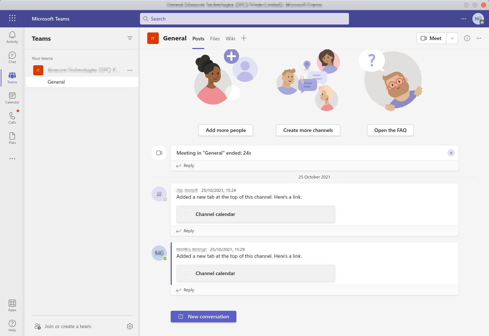The width and height of the screenshot is (489, 336).
Task: Open more options for the team
Action: click(x=130, y=70)
